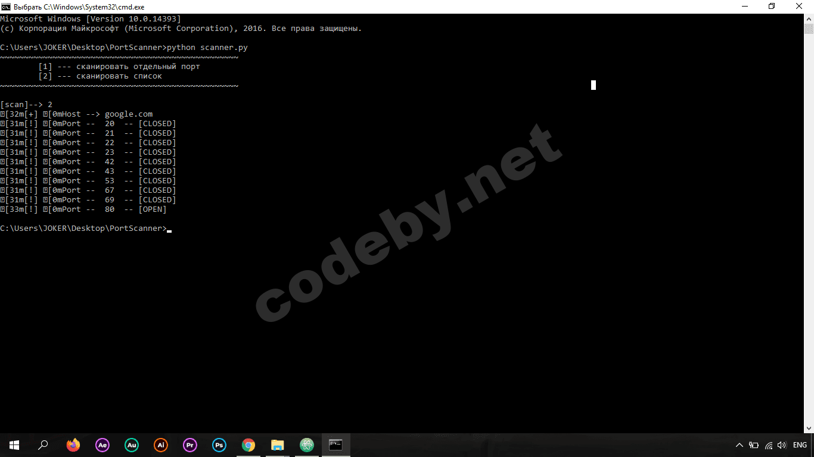Restore down the cmd.exe window
Screen dimensions: 814x457
pos(772,7)
